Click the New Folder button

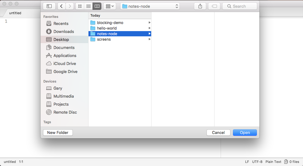pyautogui.click(x=58, y=132)
